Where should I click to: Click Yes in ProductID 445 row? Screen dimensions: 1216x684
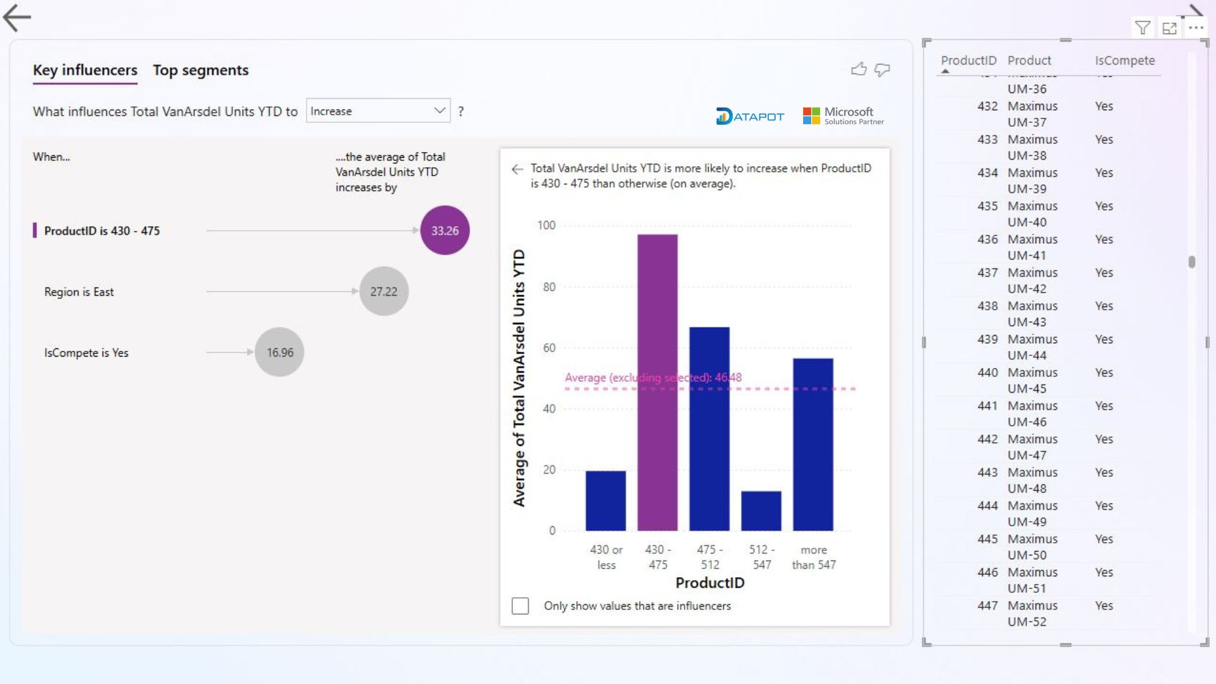[x=1104, y=539]
